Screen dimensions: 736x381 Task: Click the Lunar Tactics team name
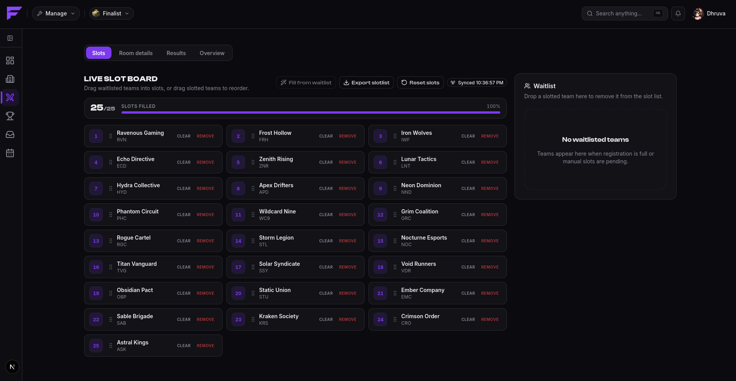419,159
